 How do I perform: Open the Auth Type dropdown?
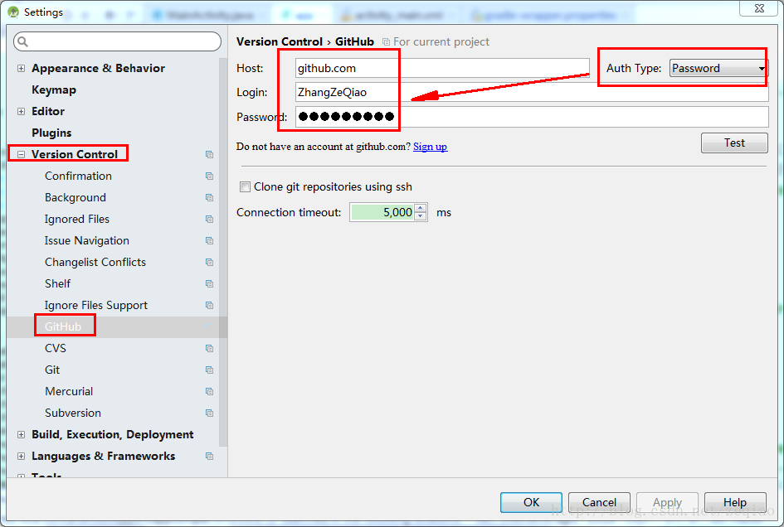718,68
